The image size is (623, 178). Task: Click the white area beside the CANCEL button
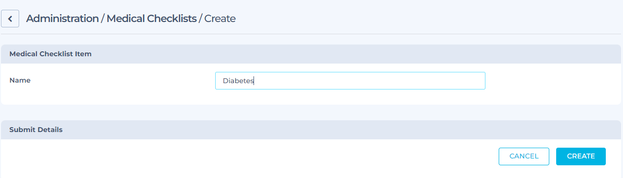(x=246, y=156)
